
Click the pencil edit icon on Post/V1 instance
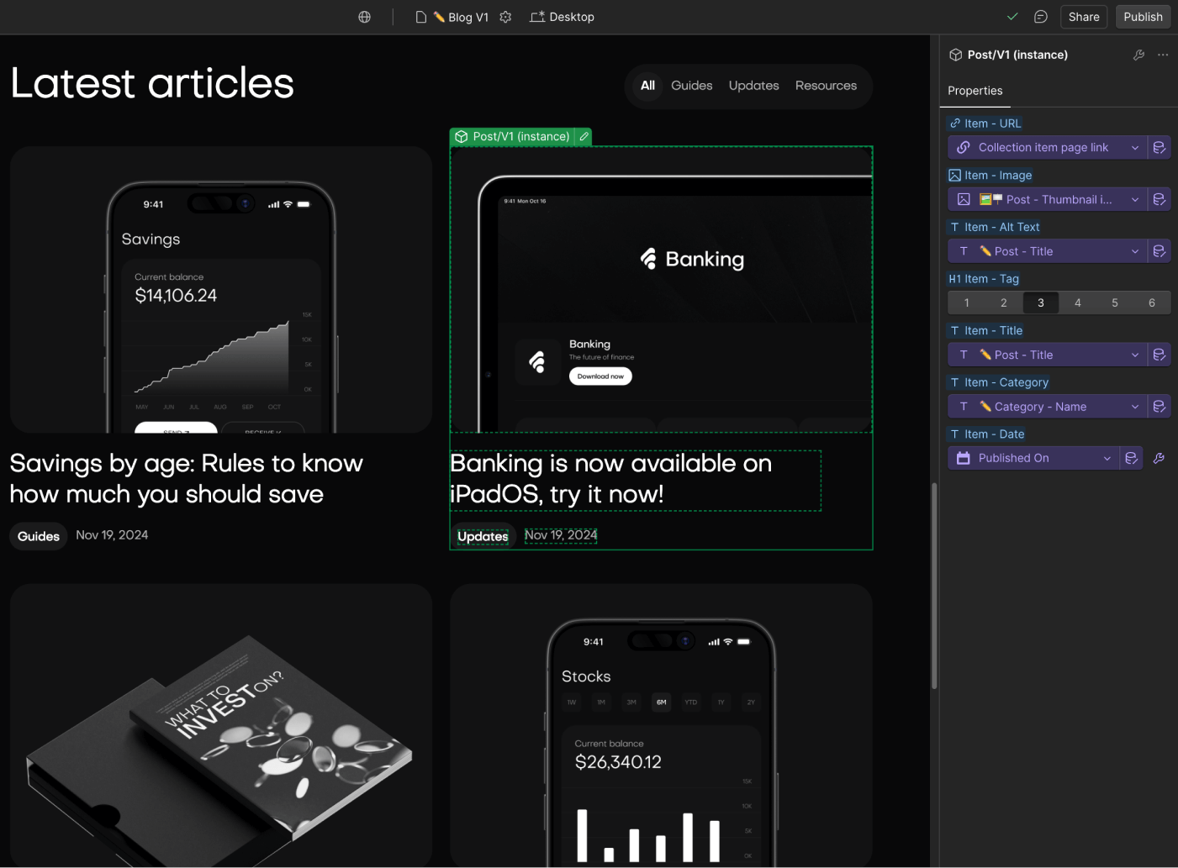(x=584, y=136)
